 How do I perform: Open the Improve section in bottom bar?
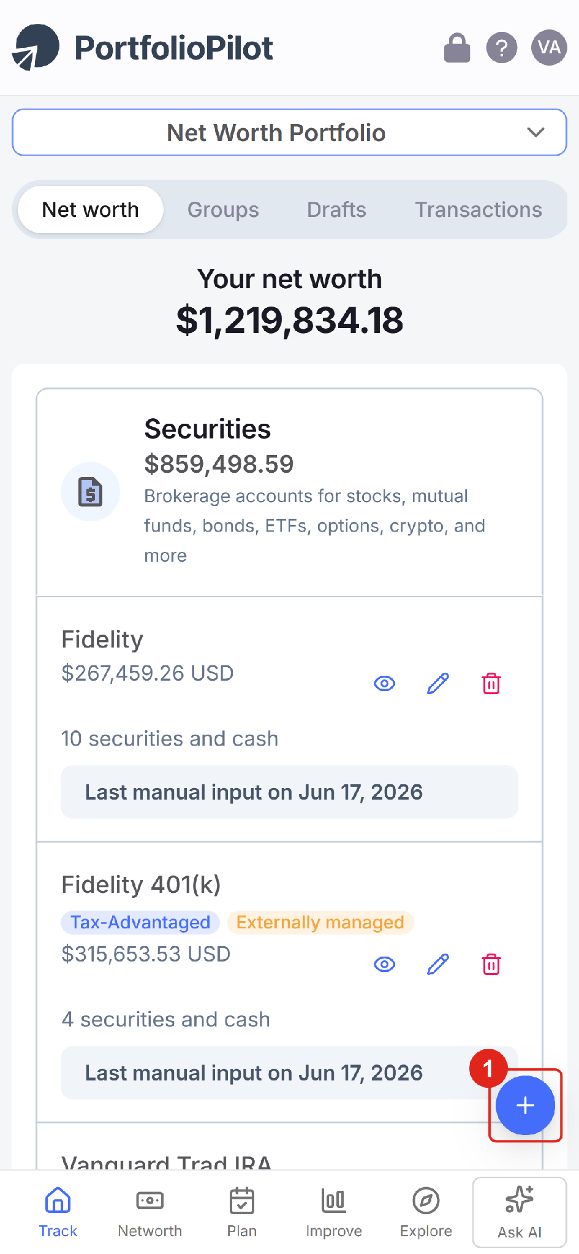pos(334,1212)
